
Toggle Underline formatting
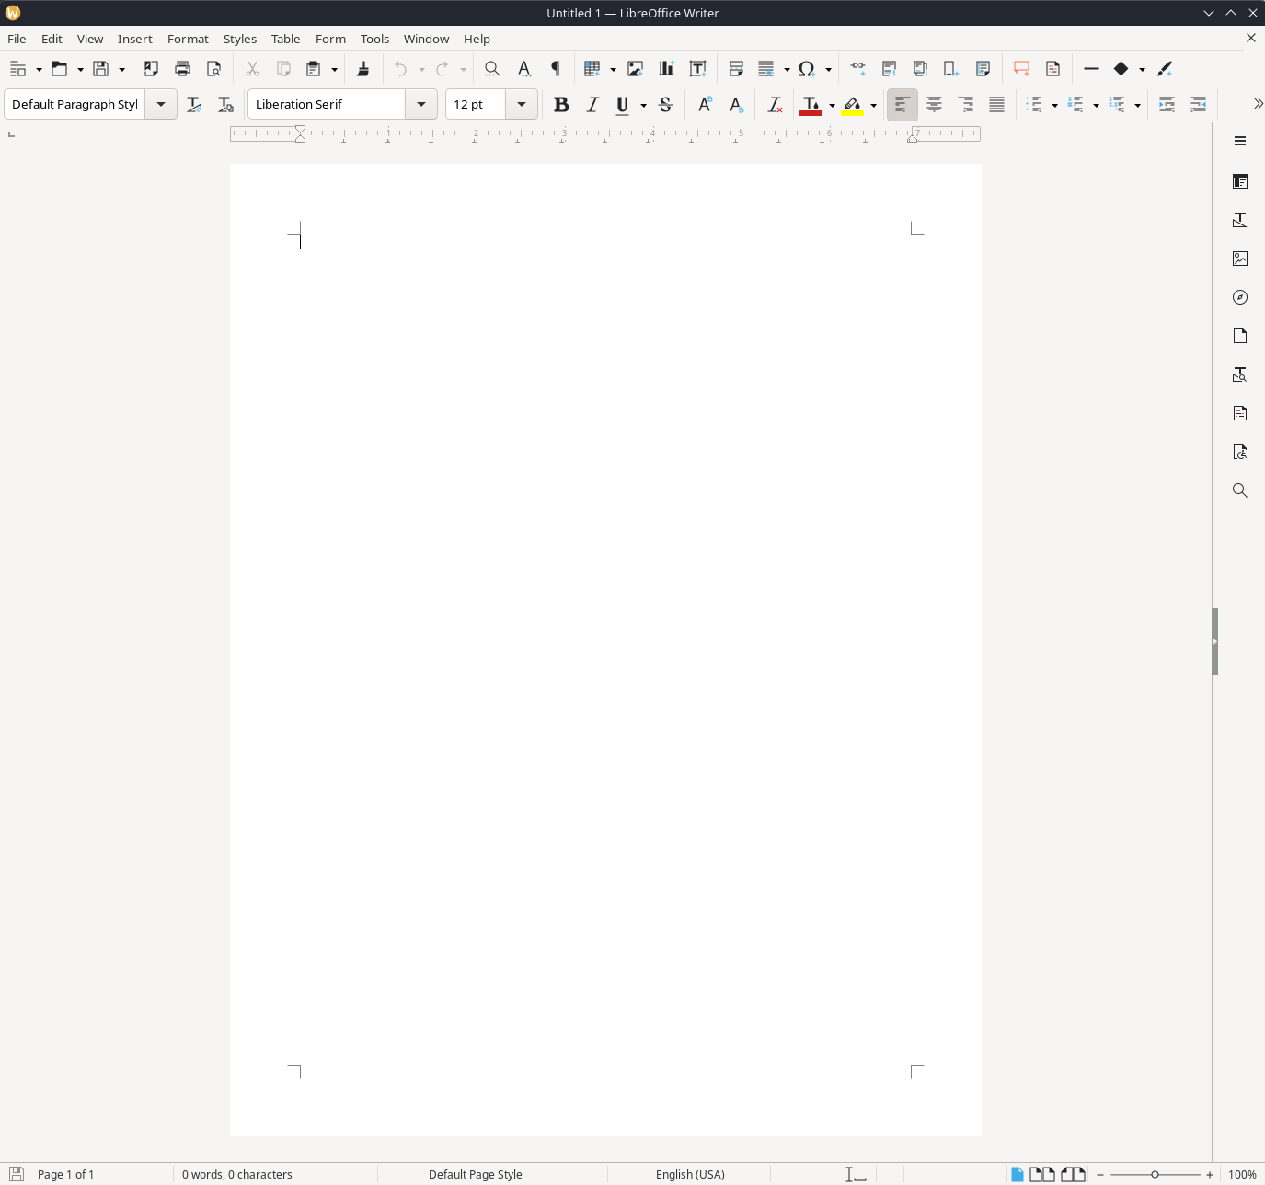tap(623, 105)
